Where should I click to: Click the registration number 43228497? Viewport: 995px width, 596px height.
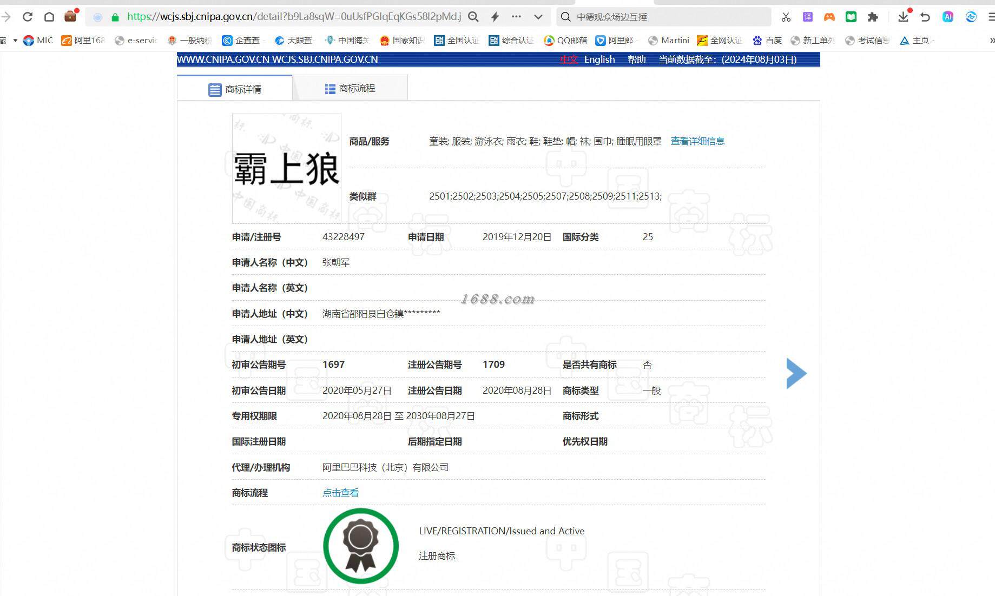344,237
